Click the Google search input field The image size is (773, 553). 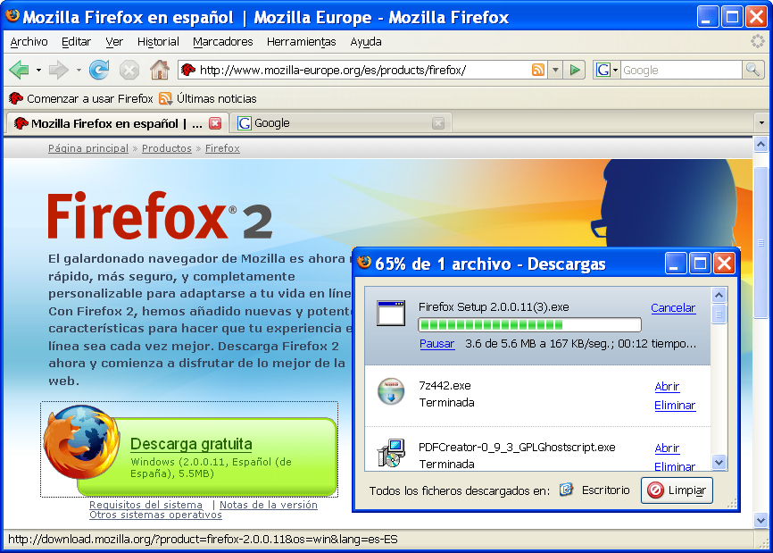tap(680, 70)
